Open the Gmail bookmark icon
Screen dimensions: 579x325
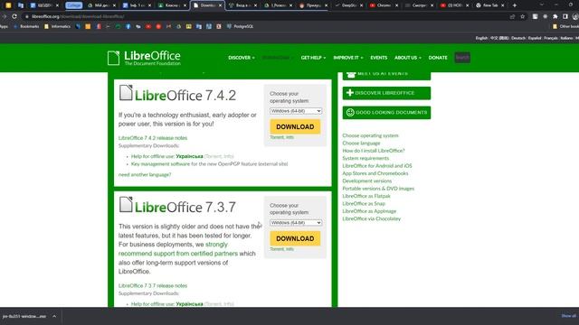[x=168, y=26]
